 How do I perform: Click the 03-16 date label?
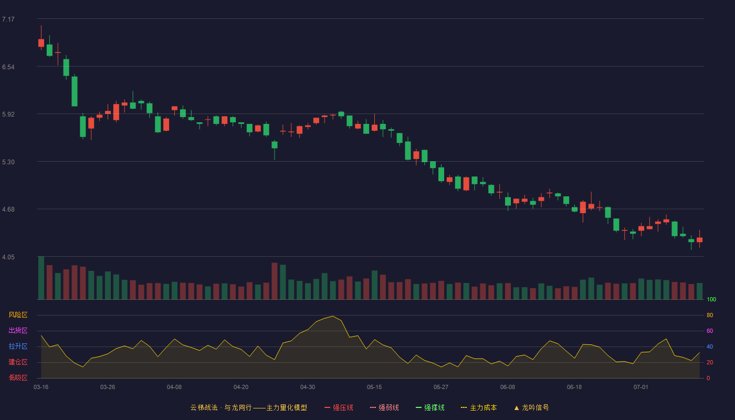pos(41,387)
